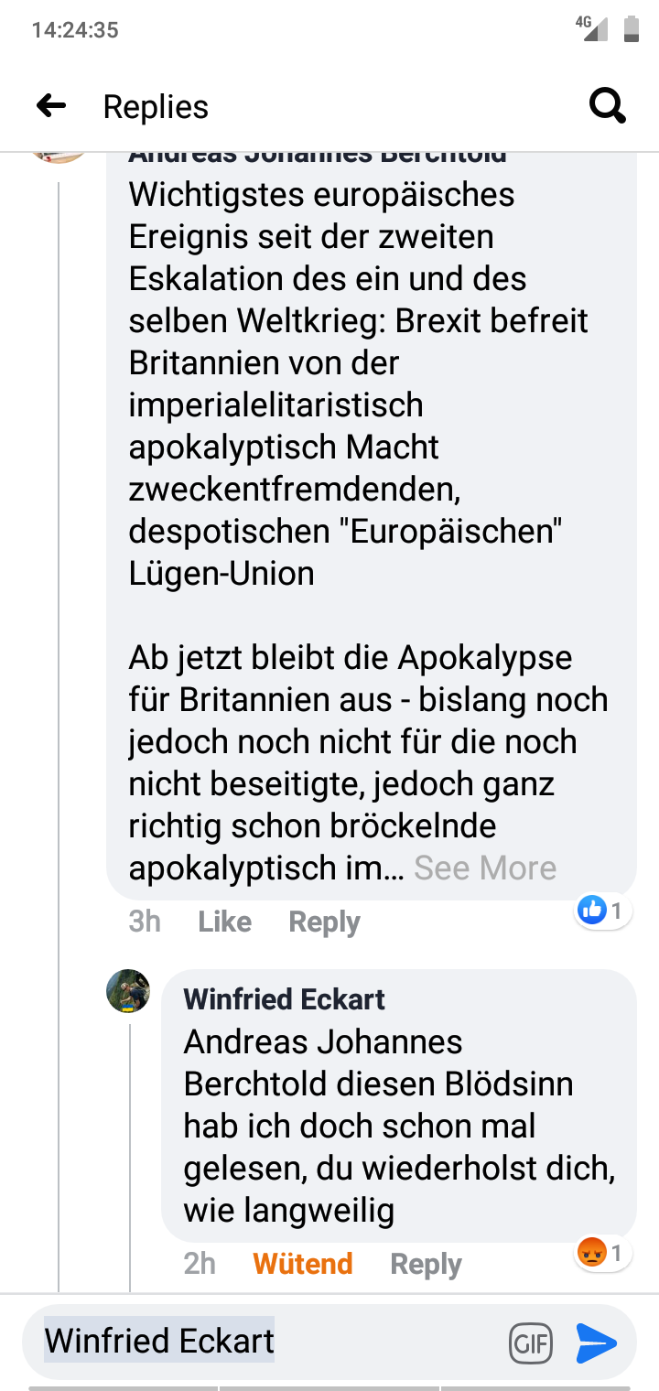Screen dimensions: 659x1391
Task: Tap the Replies header title
Action: [156, 107]
